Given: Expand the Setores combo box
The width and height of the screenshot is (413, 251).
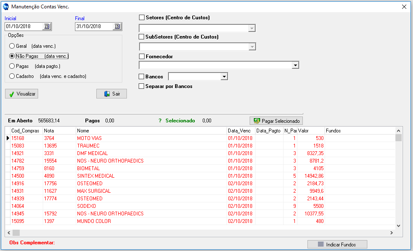Looking at the screenshot, I should click(252, 28).
